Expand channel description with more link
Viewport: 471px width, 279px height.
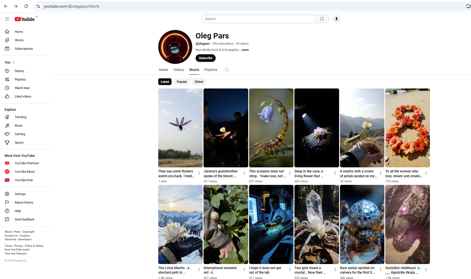245,50
